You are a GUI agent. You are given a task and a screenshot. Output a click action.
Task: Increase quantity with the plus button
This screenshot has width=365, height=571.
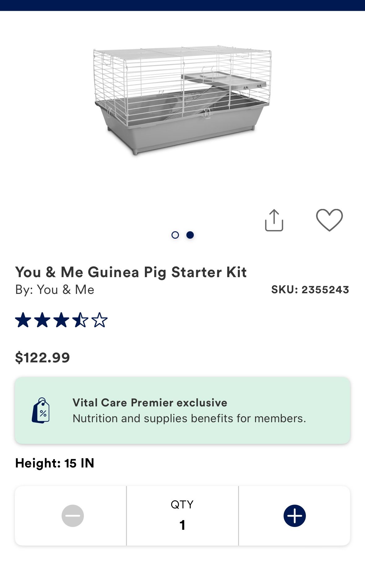click(x=294, y=516)
